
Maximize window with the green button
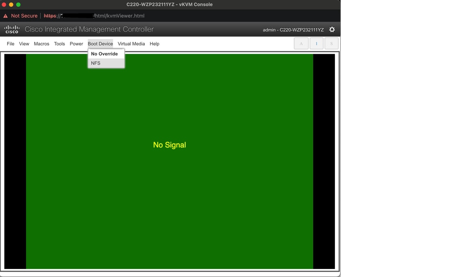click(x=18, y=4)
